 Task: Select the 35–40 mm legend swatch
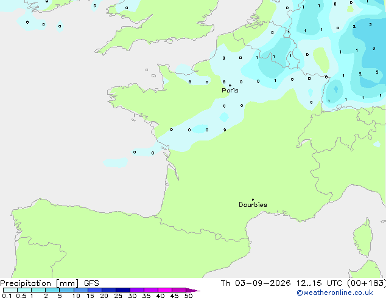(x=151, y=290)
